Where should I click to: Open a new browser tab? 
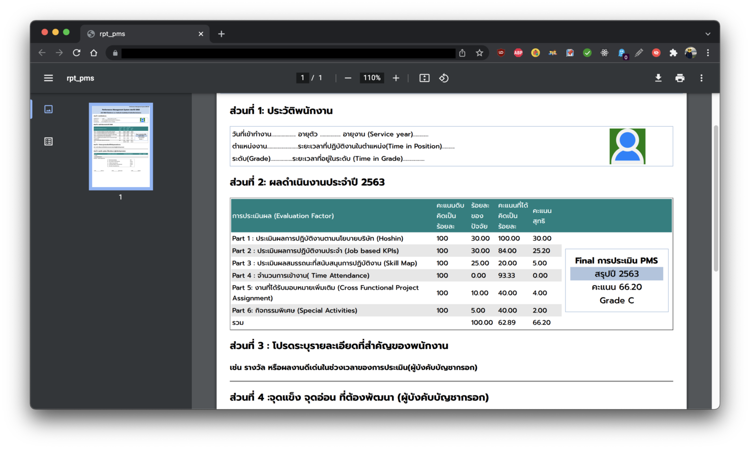[221, 34]
